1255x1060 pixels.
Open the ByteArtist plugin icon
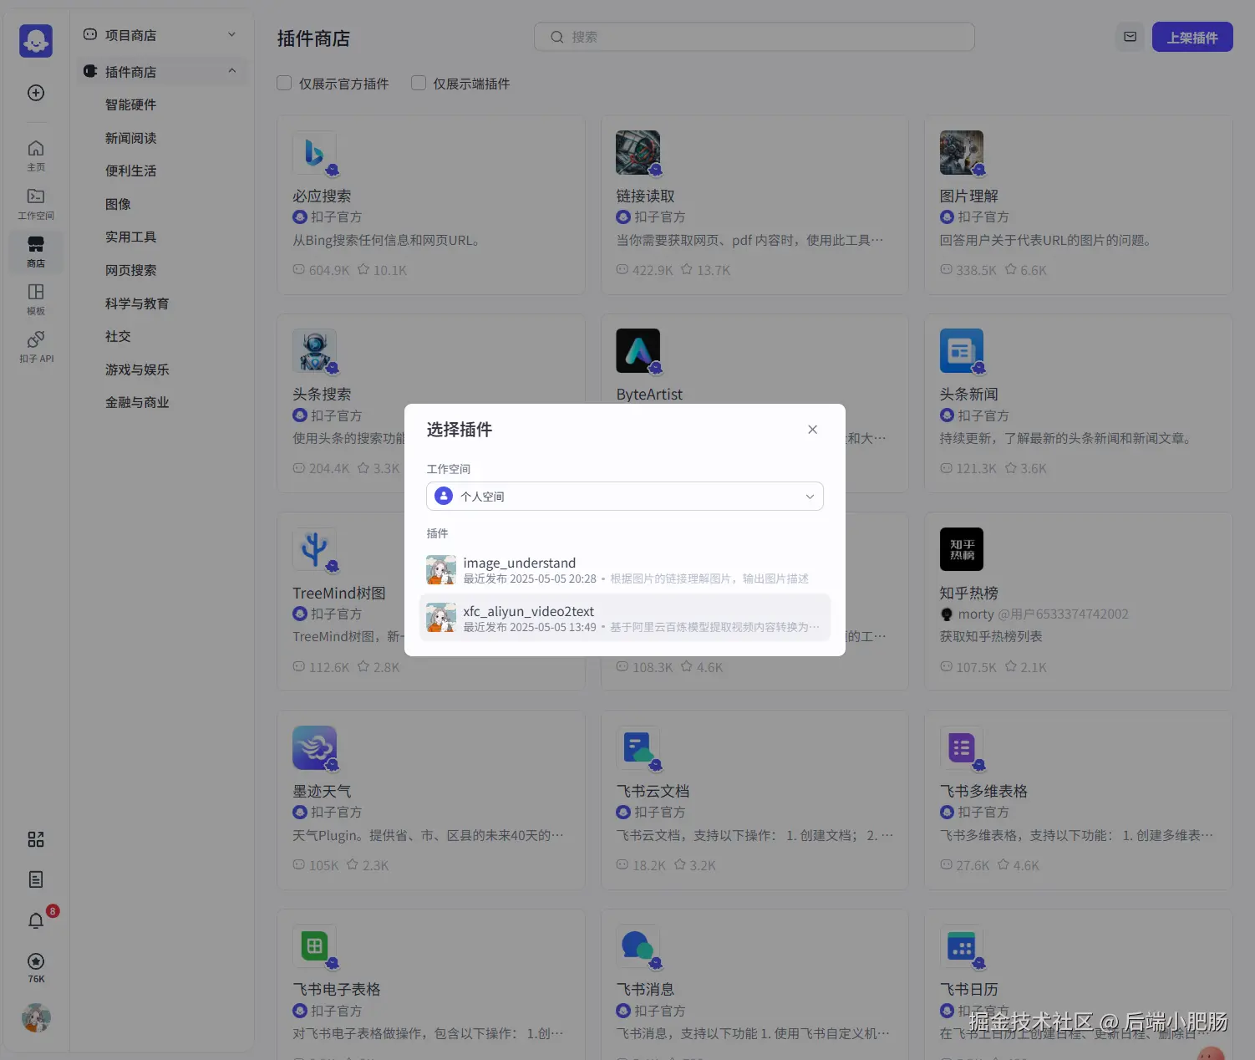click(638, 350)
